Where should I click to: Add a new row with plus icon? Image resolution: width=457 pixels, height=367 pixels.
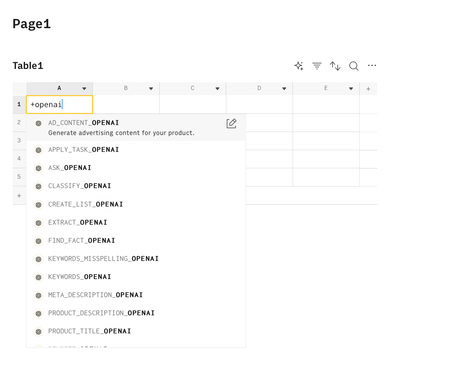(19, 196)
